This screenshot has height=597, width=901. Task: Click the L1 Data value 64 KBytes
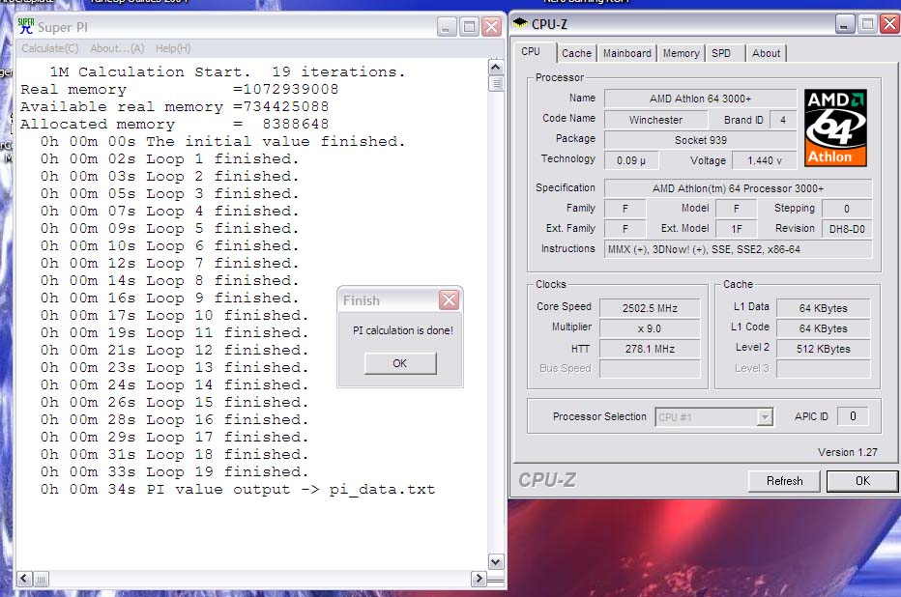point(823,308)
